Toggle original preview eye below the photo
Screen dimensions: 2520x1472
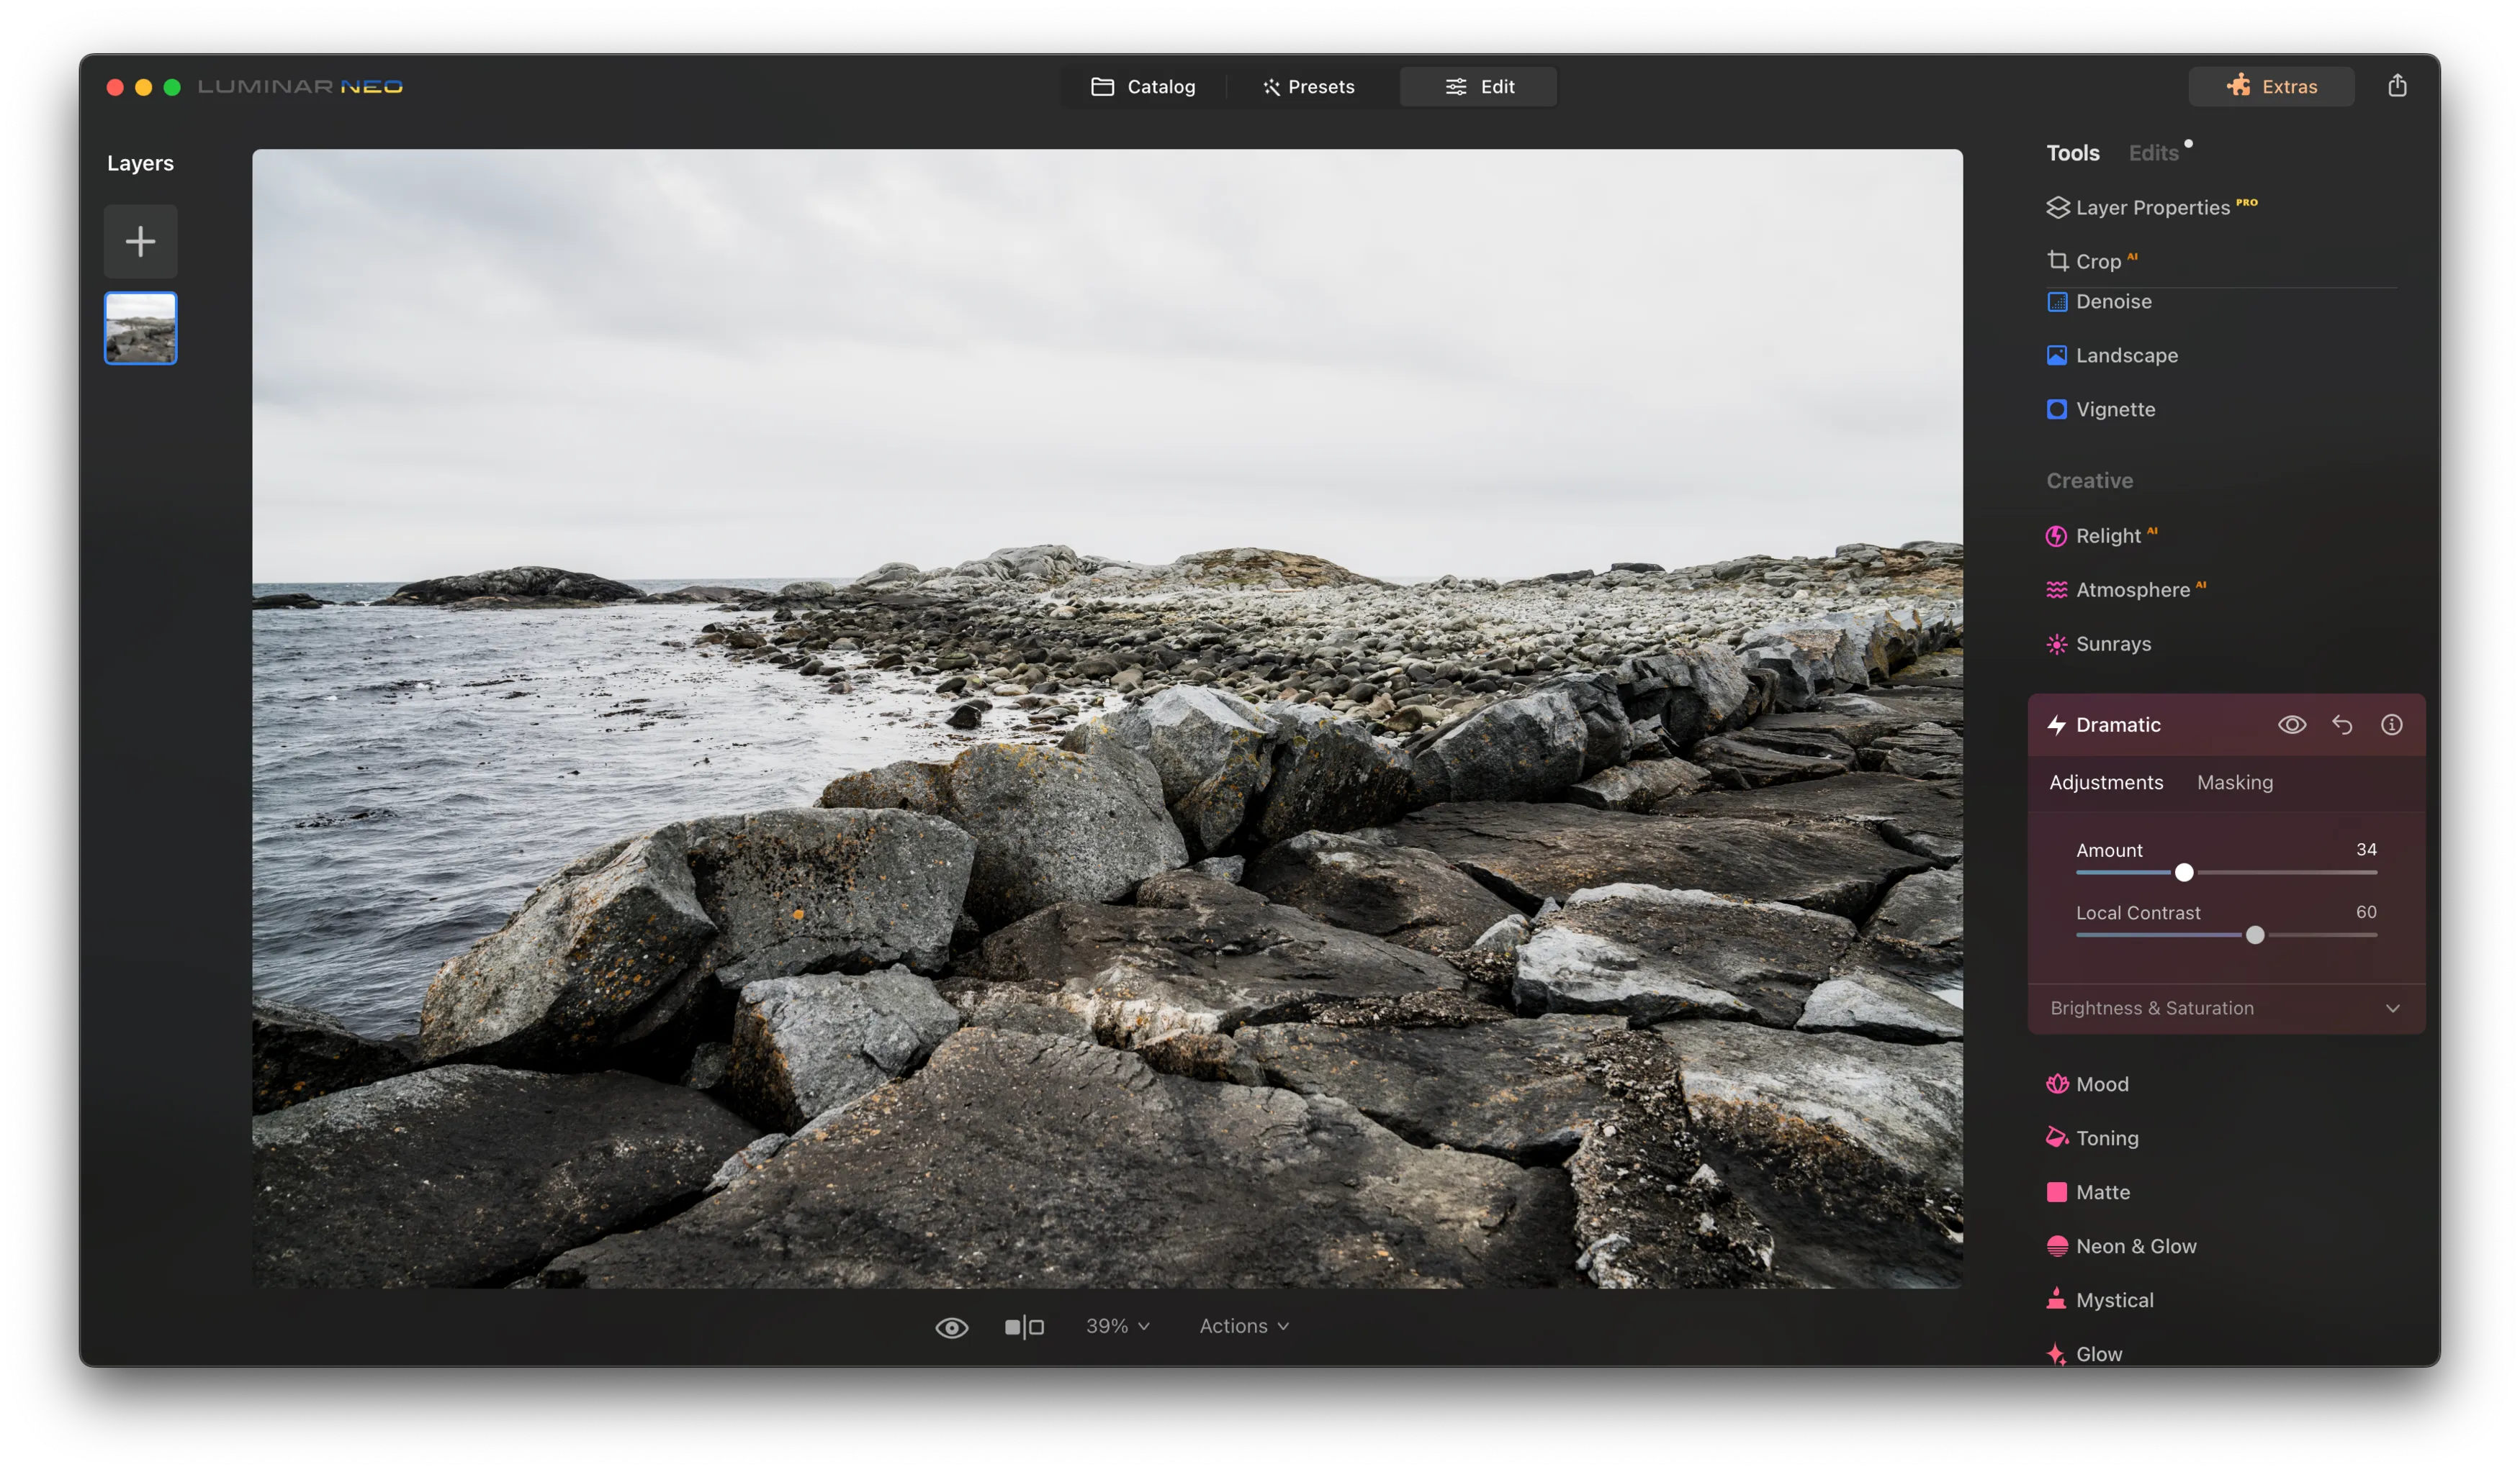[951, 1327]
